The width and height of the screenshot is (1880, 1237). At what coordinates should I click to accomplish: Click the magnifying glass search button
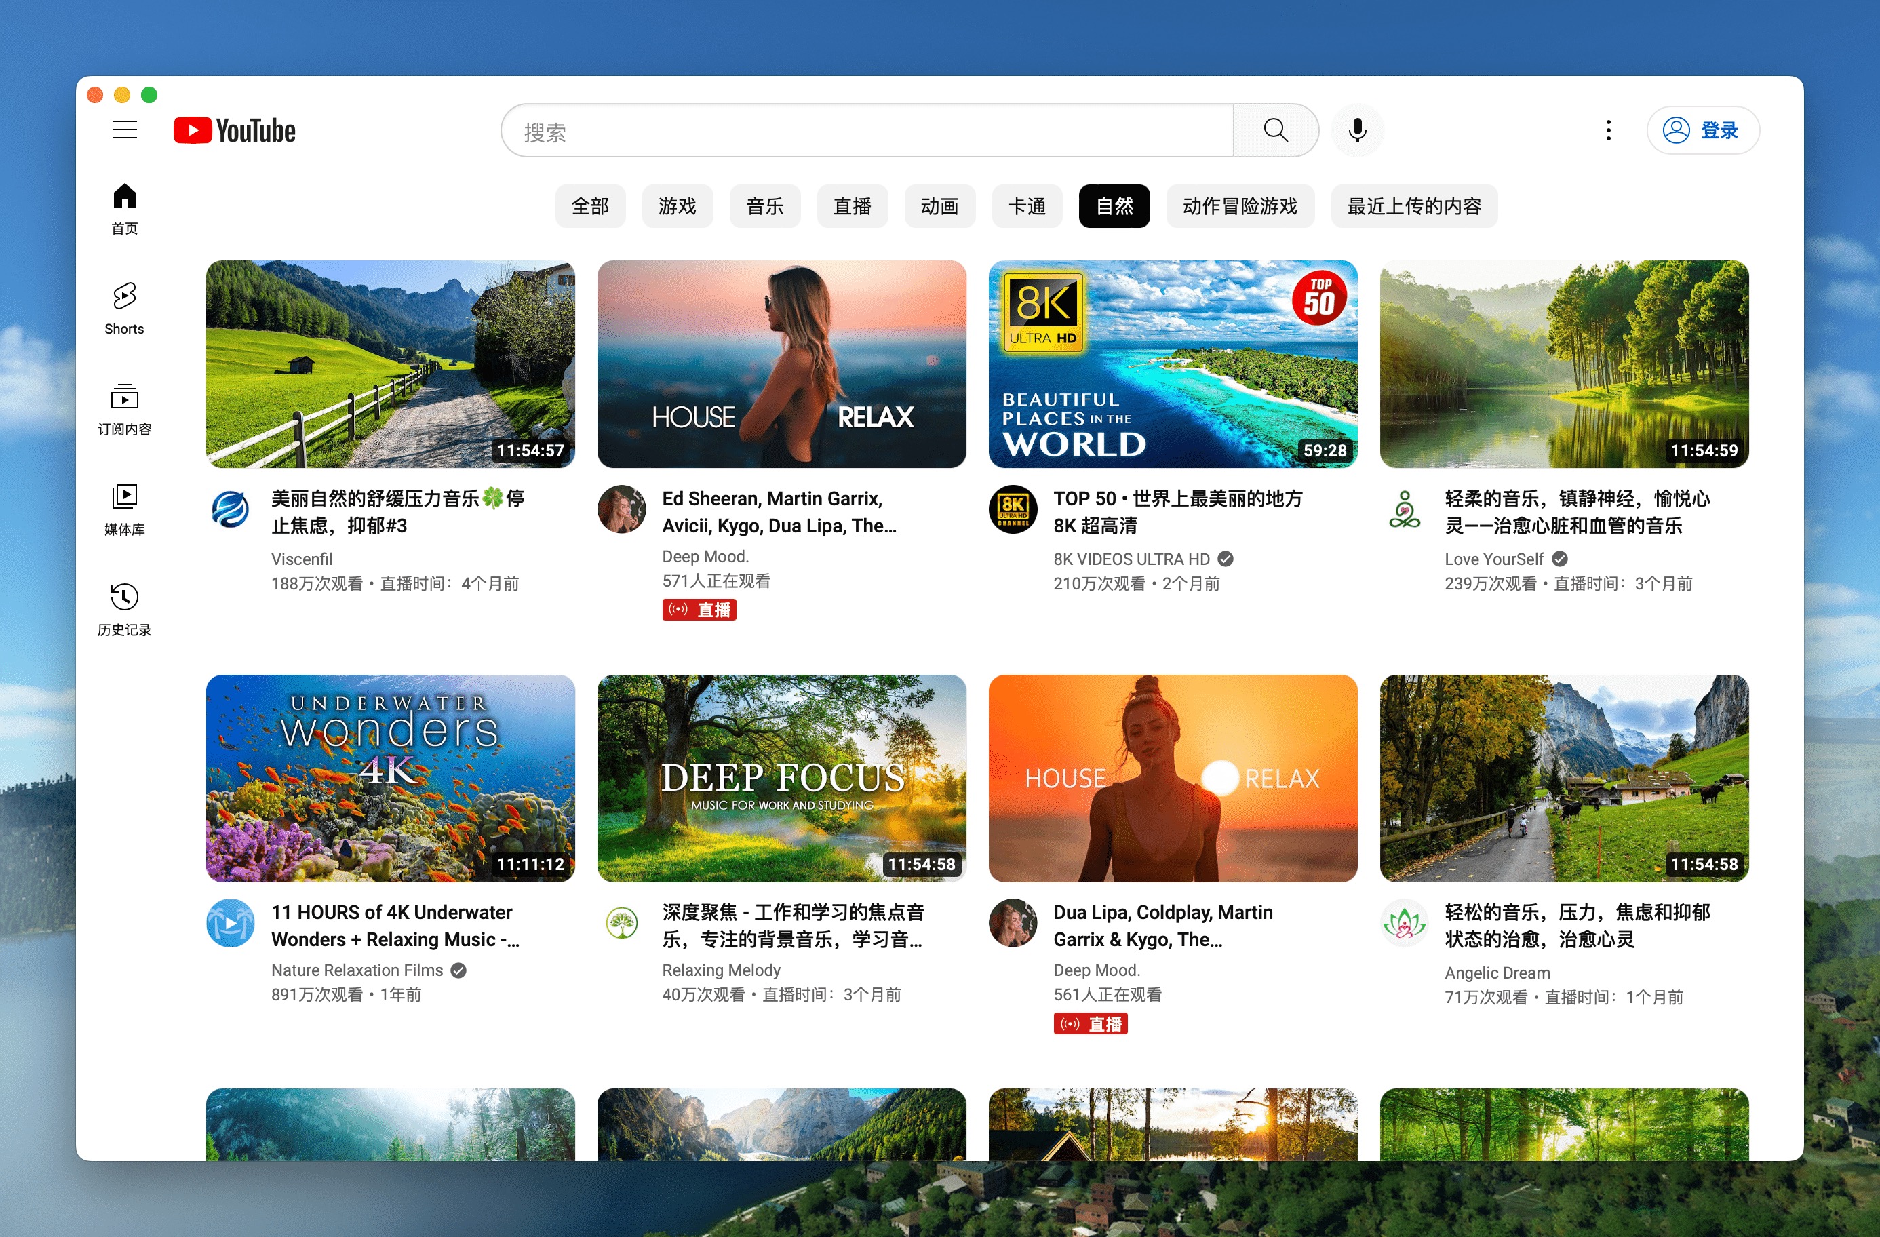click(1275, 130)
